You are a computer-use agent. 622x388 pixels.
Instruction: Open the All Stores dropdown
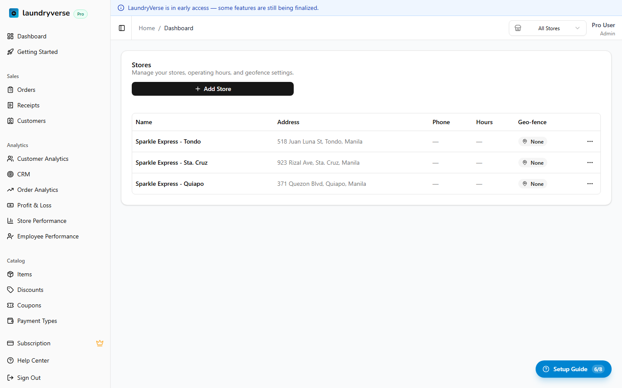pos(547,28)
